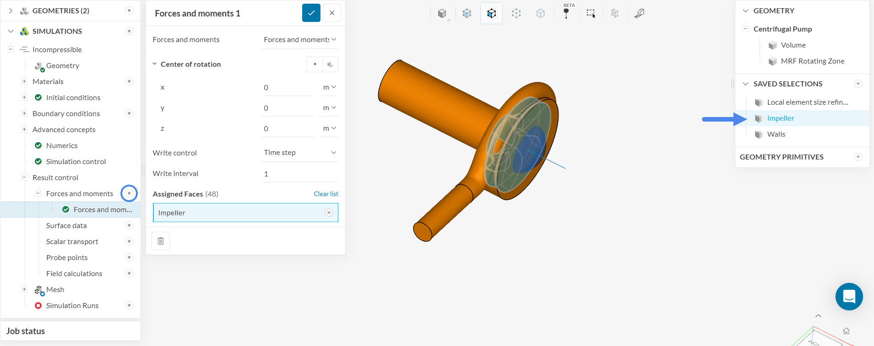Select Simulation control in the tree
This screenshot has height=346, width=874.
tap(76, 161)
